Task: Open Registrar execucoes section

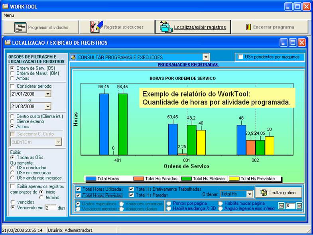Action: [117, 27]
